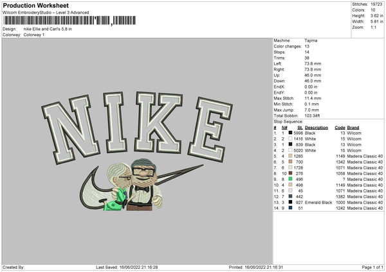Select the cream swatch beside 1728 stitches
386x272 pixels.
click(x=291, y=167)
